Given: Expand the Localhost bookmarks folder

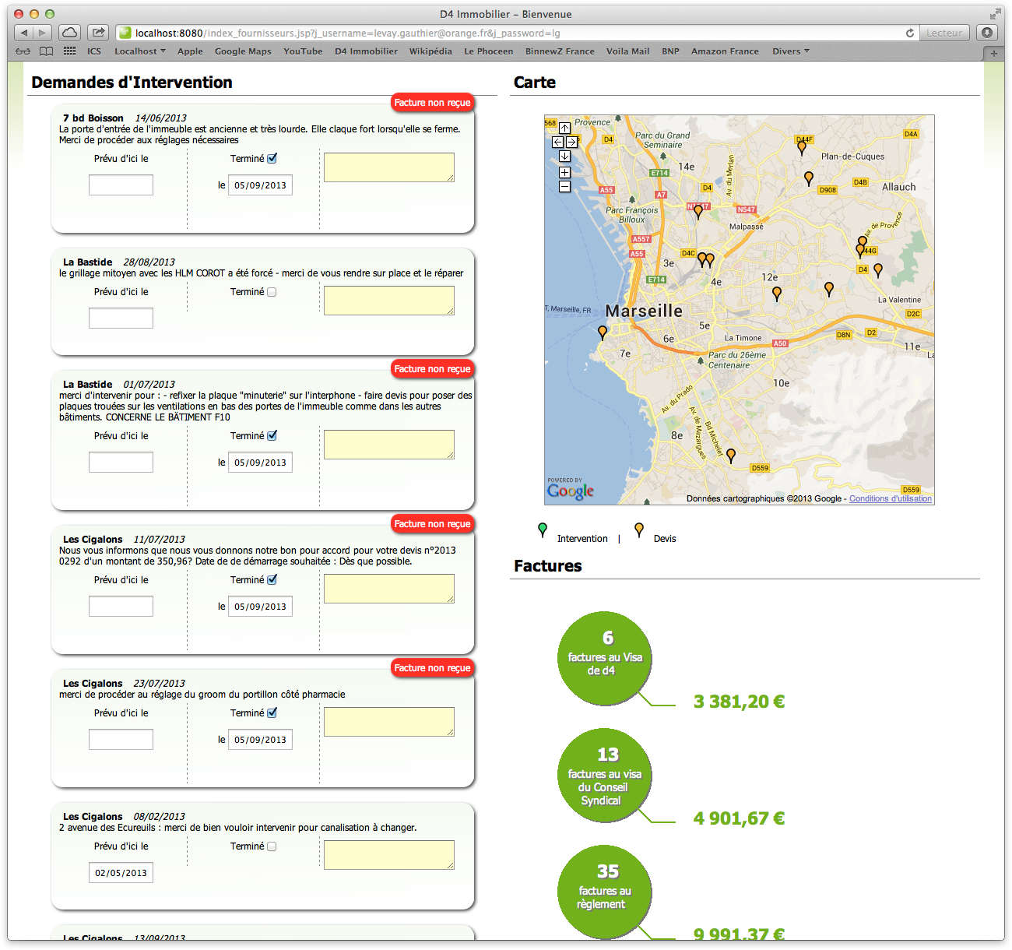Looking at the screenshot, I should tap(140, 51).
